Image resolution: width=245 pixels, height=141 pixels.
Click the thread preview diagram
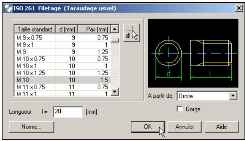[193, 53]
